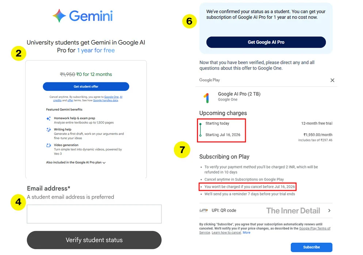Image resolution: width=363 pixels, height=255 pixels.
Task: Expand 'Also included in the Google AI Pro plan'
Action: click(104, 163)
